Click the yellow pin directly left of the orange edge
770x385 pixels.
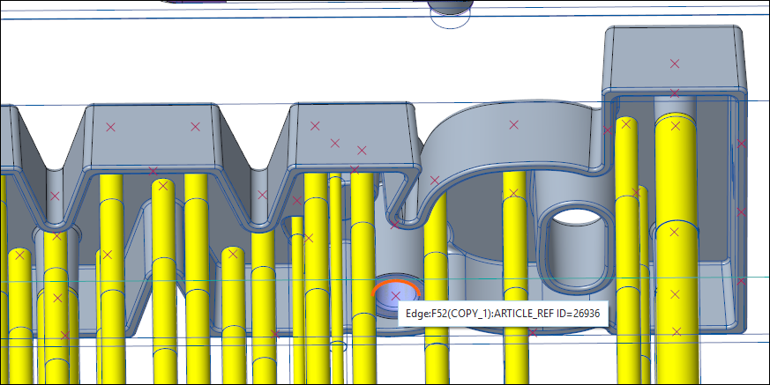(x=363, y=264)
